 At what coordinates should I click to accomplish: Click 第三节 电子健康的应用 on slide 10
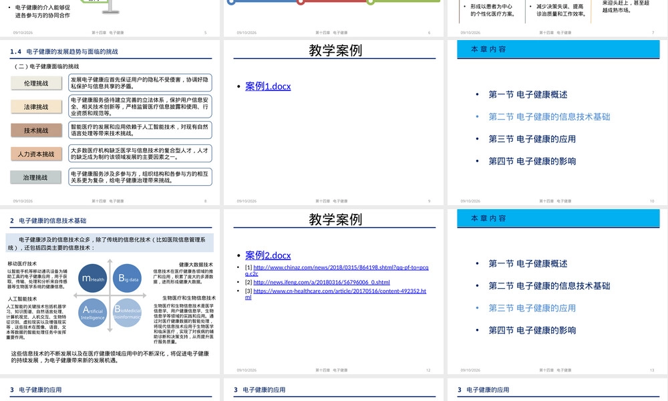(532, 139)
